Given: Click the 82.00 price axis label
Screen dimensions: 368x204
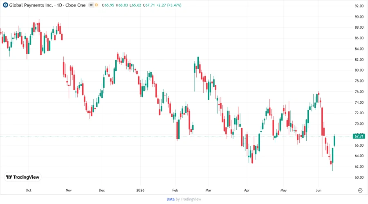Looking at the screenshot, I should click(x=359, y=60).
